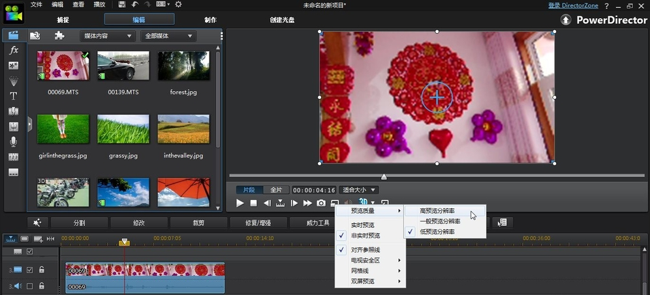Disable the track 3 video checkbox
650x295 pixels.
click(29, 270)
